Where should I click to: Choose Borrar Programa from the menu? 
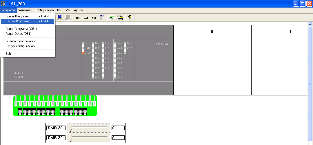(x=28, y=16)
